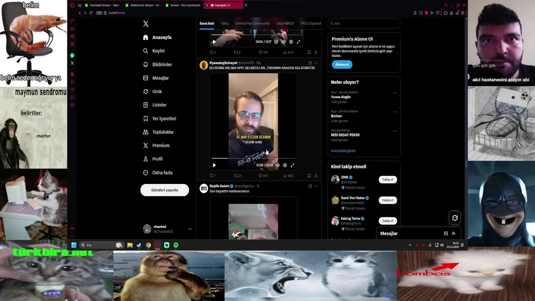Share the #yasadeğilcinayet post
535x301 pixels.
click(x=316, y=176)
